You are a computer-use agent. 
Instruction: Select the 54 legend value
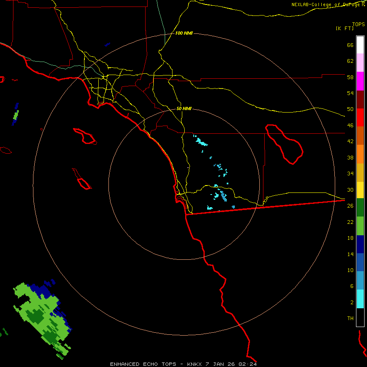click(x=350, y=93)
